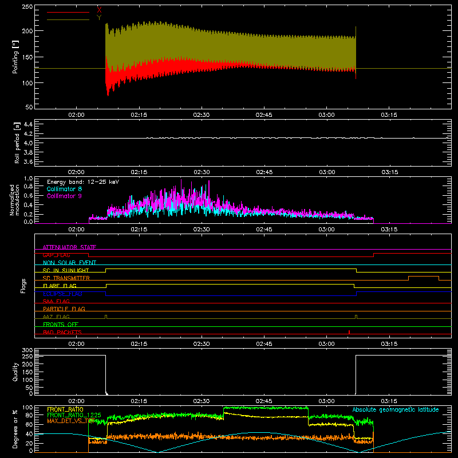Click the 'PARTICLE_FLAG' flag label

[x=64, y=309]
